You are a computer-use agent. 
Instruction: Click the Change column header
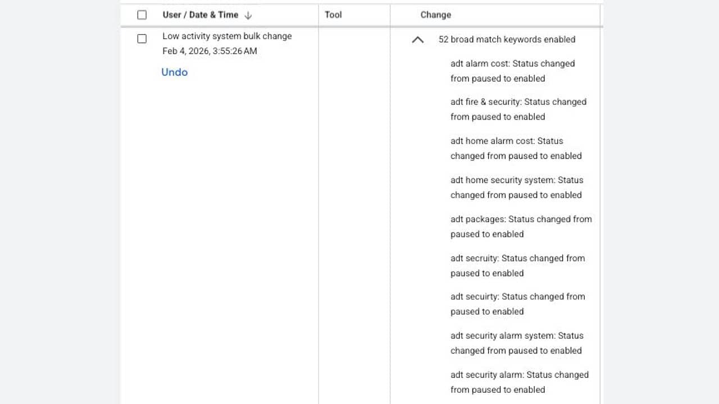point(435,15)
